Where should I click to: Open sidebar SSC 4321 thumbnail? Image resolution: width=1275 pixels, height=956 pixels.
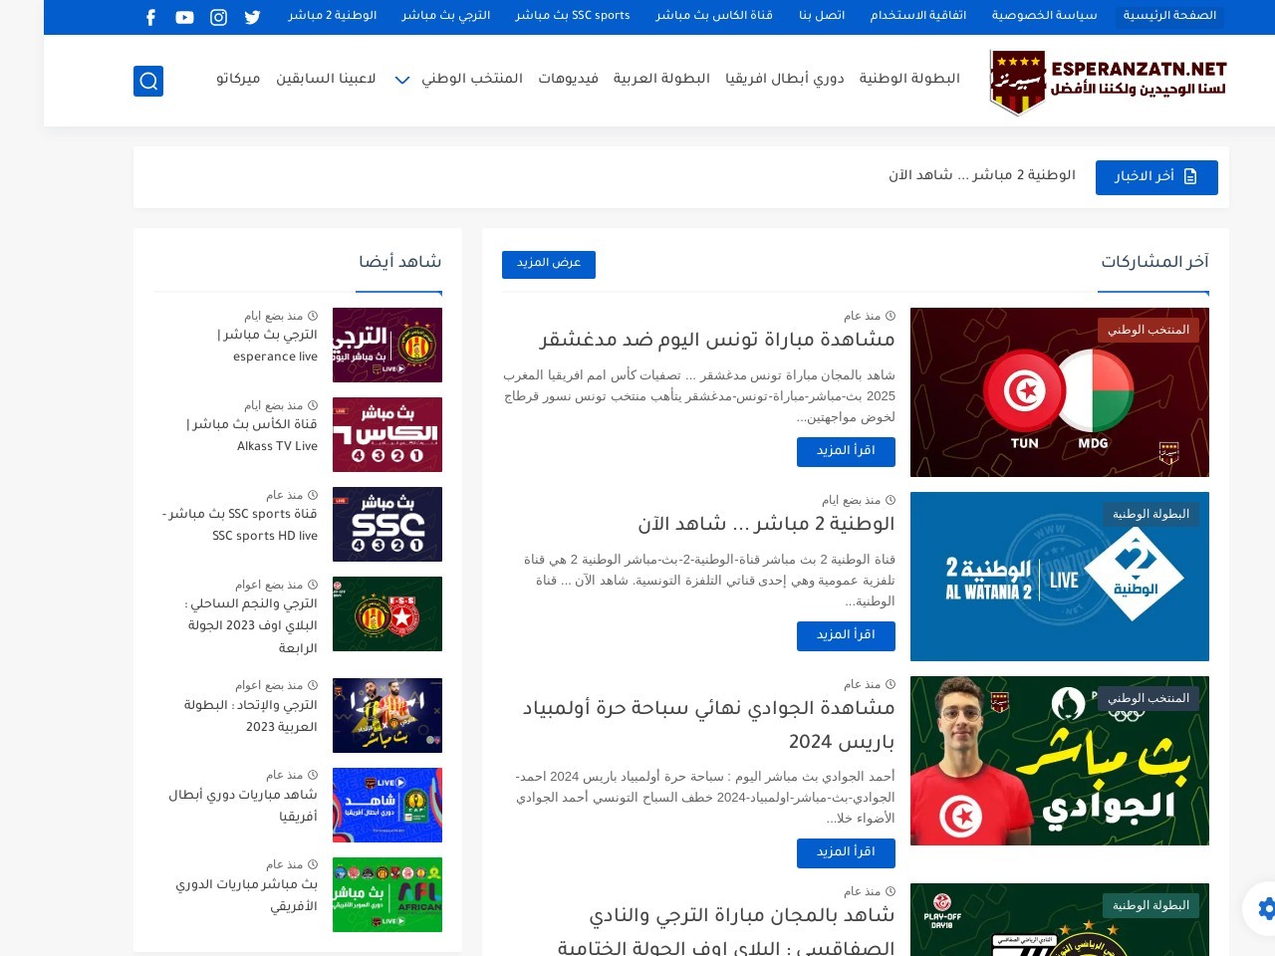pyautogui.click(x=387, y=524)
